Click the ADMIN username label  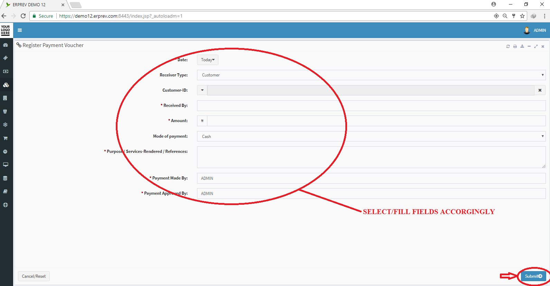pos(540,30)
